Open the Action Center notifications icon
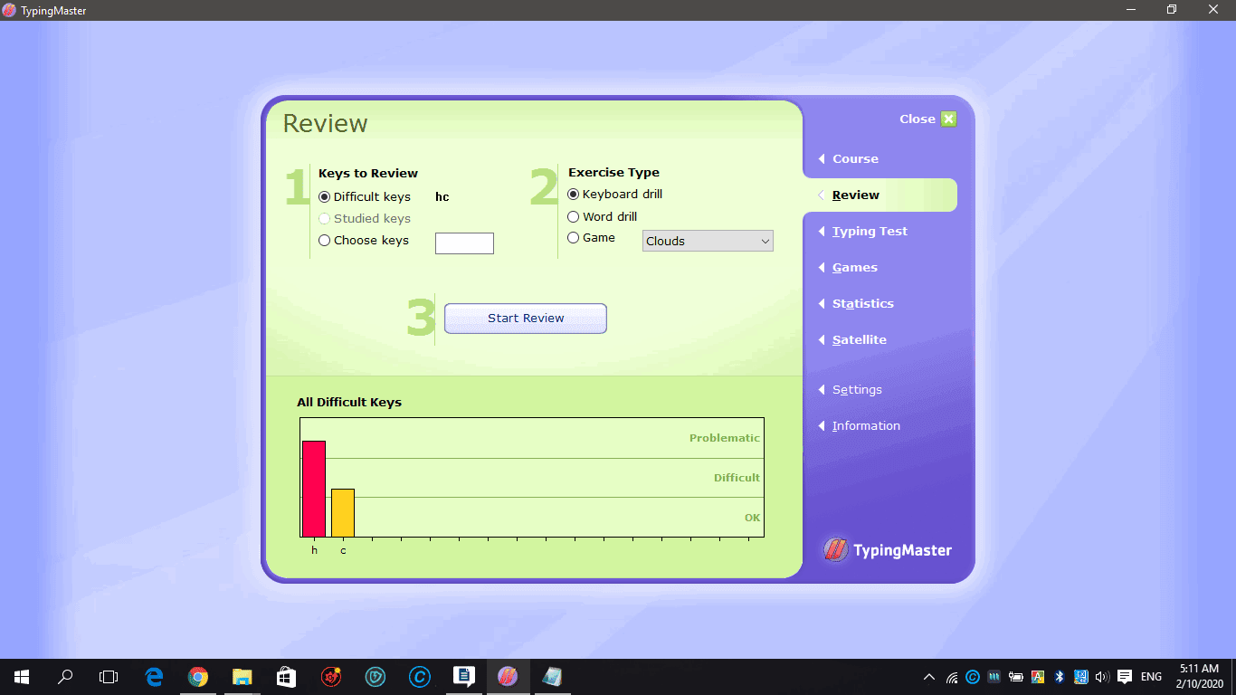1236x695 pixels. [x=1125, y=677]
